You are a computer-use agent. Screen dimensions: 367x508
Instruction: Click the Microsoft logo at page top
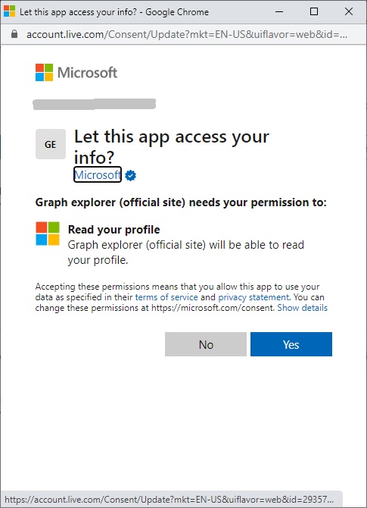(76, 72)
